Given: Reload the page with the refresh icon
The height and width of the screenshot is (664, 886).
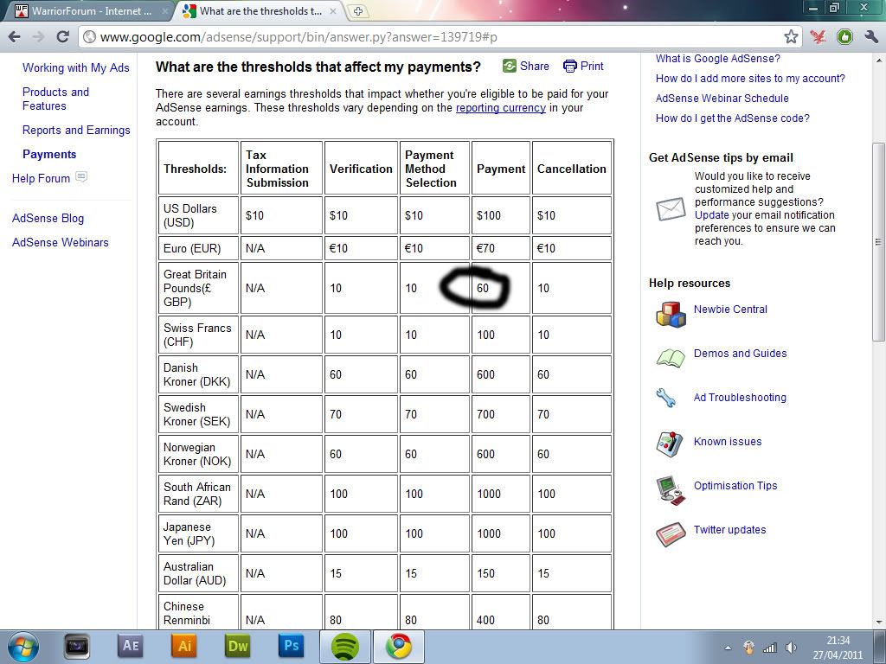Looking at the screenshot, I should 62,37.
